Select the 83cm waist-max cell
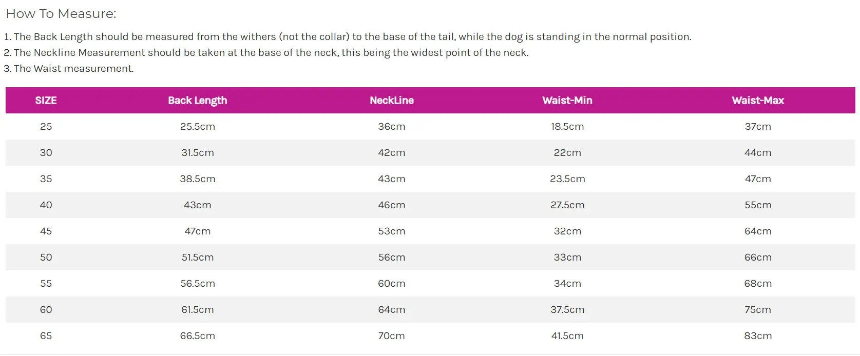This screenshot has height=356, width=860. [x=757, y=336]
